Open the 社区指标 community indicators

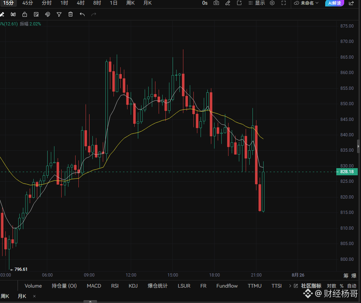point(311,286)
